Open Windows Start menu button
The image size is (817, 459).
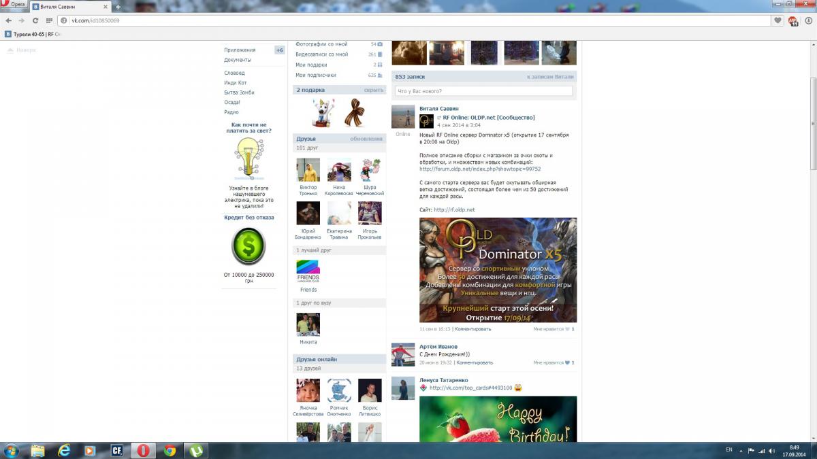12,450
